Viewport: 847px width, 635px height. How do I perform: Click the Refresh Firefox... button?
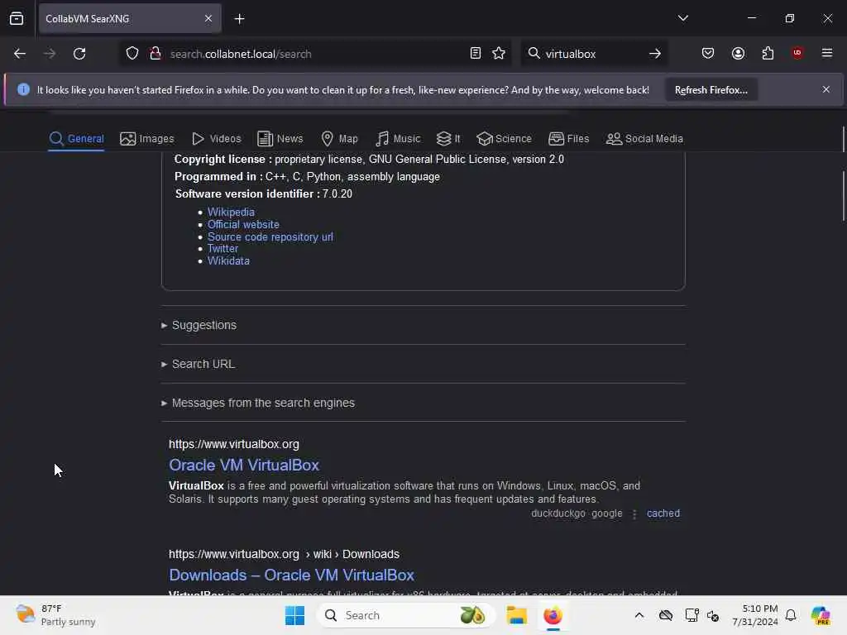(711, 90)
